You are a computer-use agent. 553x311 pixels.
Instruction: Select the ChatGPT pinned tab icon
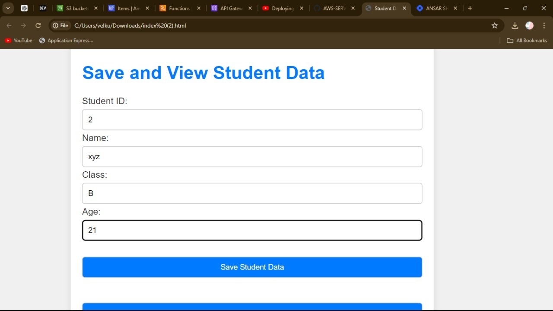coord(24,8)
